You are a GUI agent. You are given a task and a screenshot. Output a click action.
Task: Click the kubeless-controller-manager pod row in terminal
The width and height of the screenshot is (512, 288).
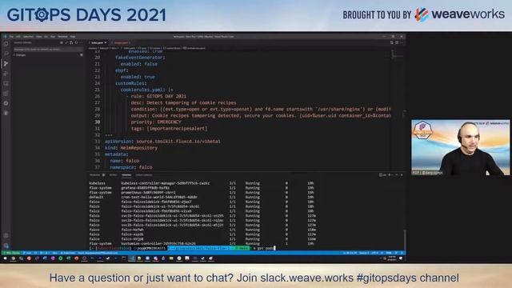click(x=202, y=183)
